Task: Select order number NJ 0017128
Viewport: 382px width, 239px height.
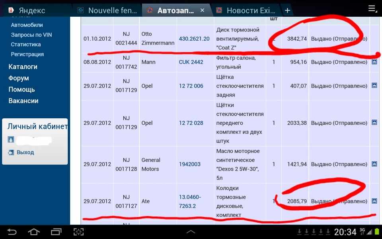Action: 126,165
